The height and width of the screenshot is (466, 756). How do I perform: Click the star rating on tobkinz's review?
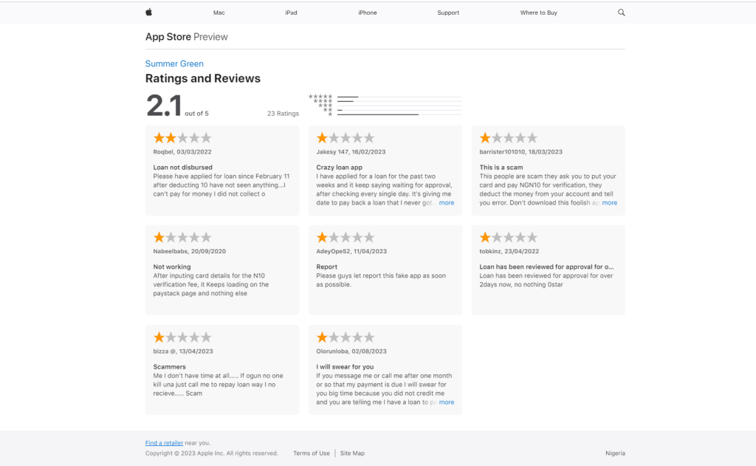coord(508,237)
